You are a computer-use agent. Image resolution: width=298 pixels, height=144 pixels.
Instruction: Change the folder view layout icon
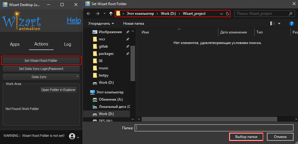coord(273,23)
